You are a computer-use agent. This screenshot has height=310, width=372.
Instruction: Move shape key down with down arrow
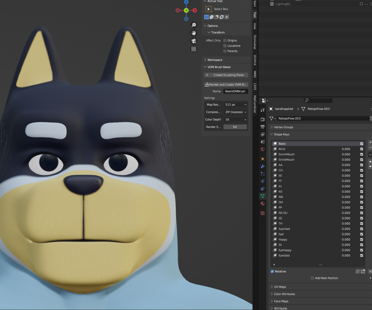click(x=370, y=167)
